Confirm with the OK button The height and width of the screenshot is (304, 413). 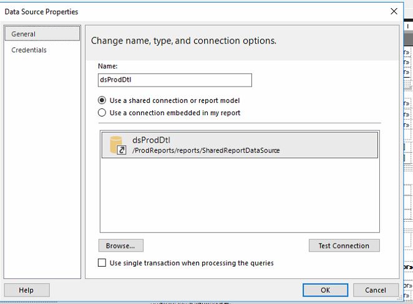tap(325, 290)
